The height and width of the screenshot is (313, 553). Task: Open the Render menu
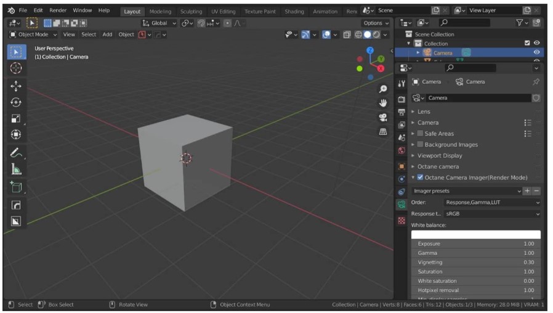pos(58,10)
